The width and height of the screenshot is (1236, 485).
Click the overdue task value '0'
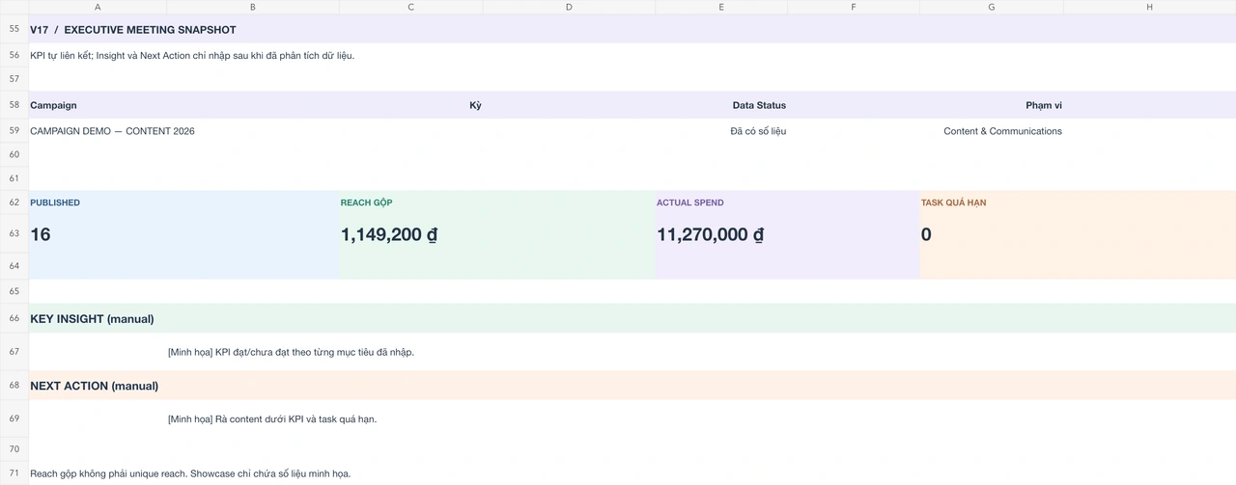[x=926, y=234]
